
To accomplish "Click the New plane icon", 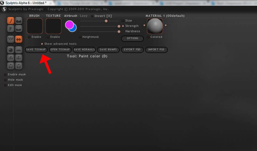I will point(19,50).
